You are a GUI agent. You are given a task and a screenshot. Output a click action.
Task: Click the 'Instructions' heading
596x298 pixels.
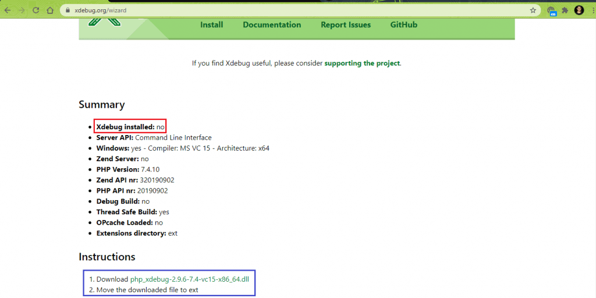click(x=107, y=257)
